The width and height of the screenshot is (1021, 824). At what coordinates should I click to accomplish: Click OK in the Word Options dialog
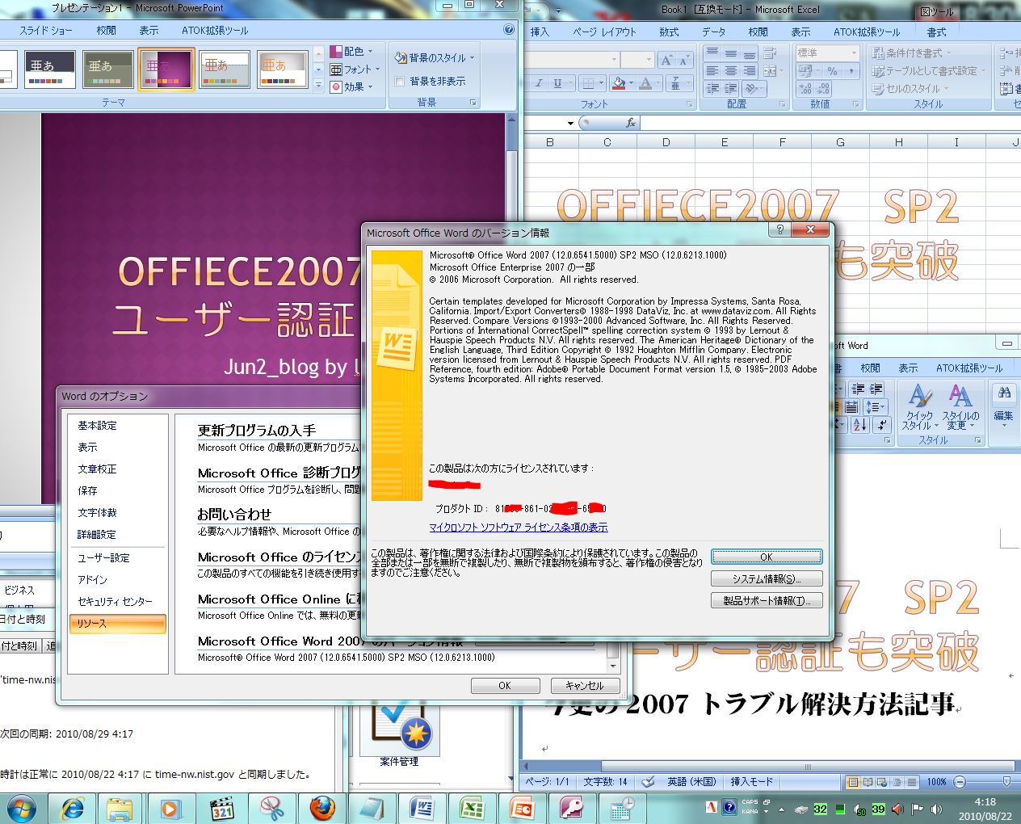pos(505,685)
